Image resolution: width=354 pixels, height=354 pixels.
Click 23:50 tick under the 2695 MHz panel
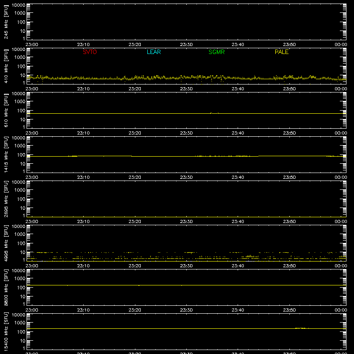point(289,222)
